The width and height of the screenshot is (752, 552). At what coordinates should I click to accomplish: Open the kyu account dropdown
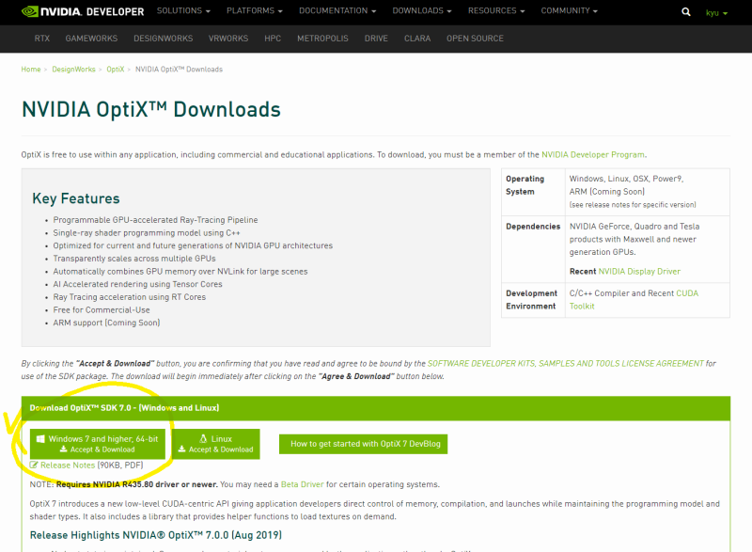716,13
